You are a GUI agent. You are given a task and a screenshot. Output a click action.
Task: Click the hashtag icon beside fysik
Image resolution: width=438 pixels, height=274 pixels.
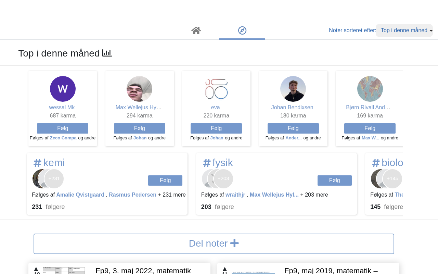[207, 163]
